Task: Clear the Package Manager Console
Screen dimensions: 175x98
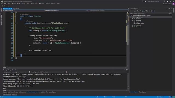Action: [66, 72]
